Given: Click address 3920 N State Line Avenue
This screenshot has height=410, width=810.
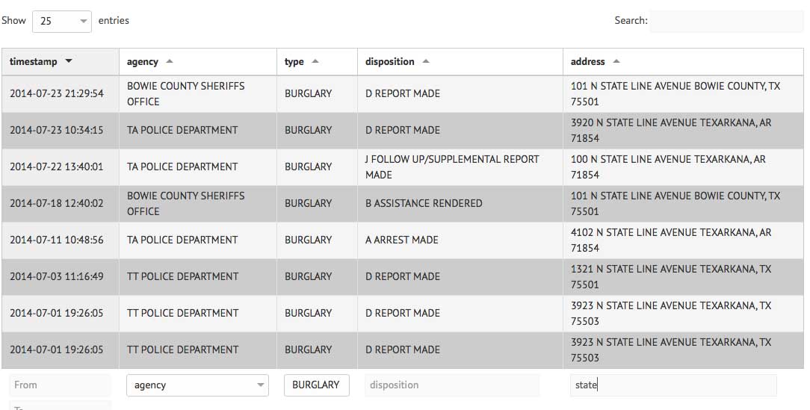Looking at the screenshot, I should [x=671, y=130].
